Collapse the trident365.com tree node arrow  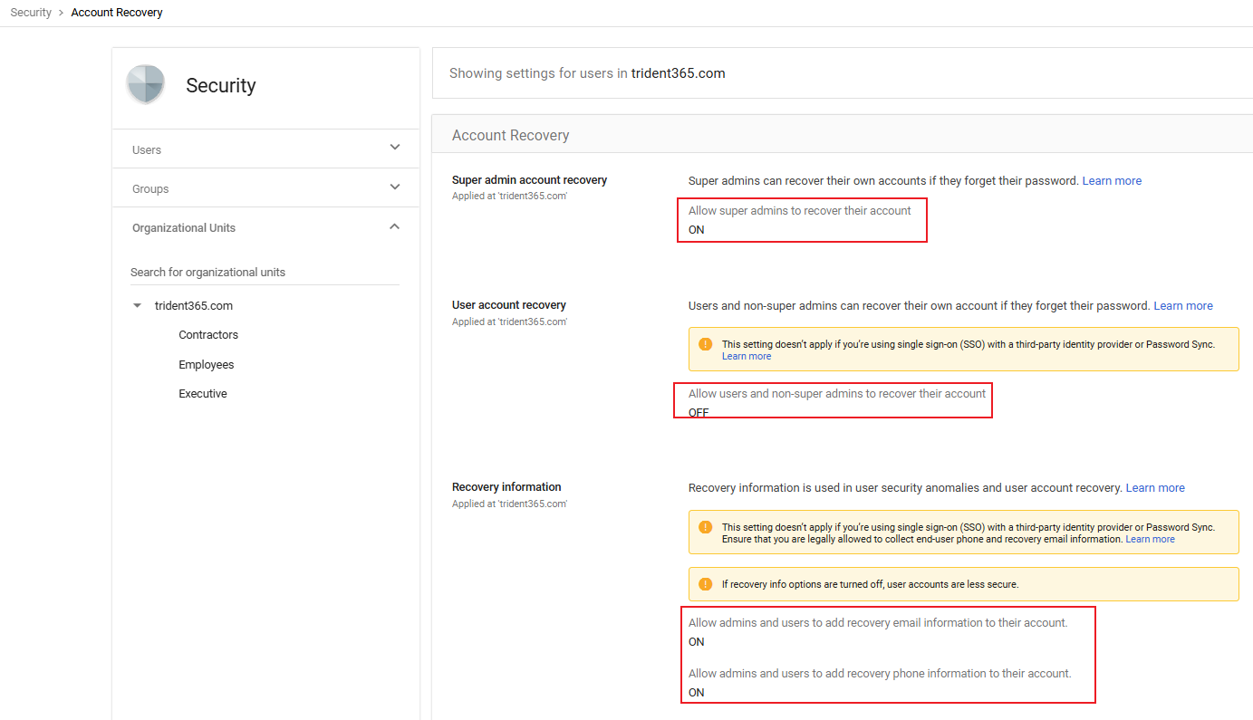pyautogui.click(x=138, y=306)
